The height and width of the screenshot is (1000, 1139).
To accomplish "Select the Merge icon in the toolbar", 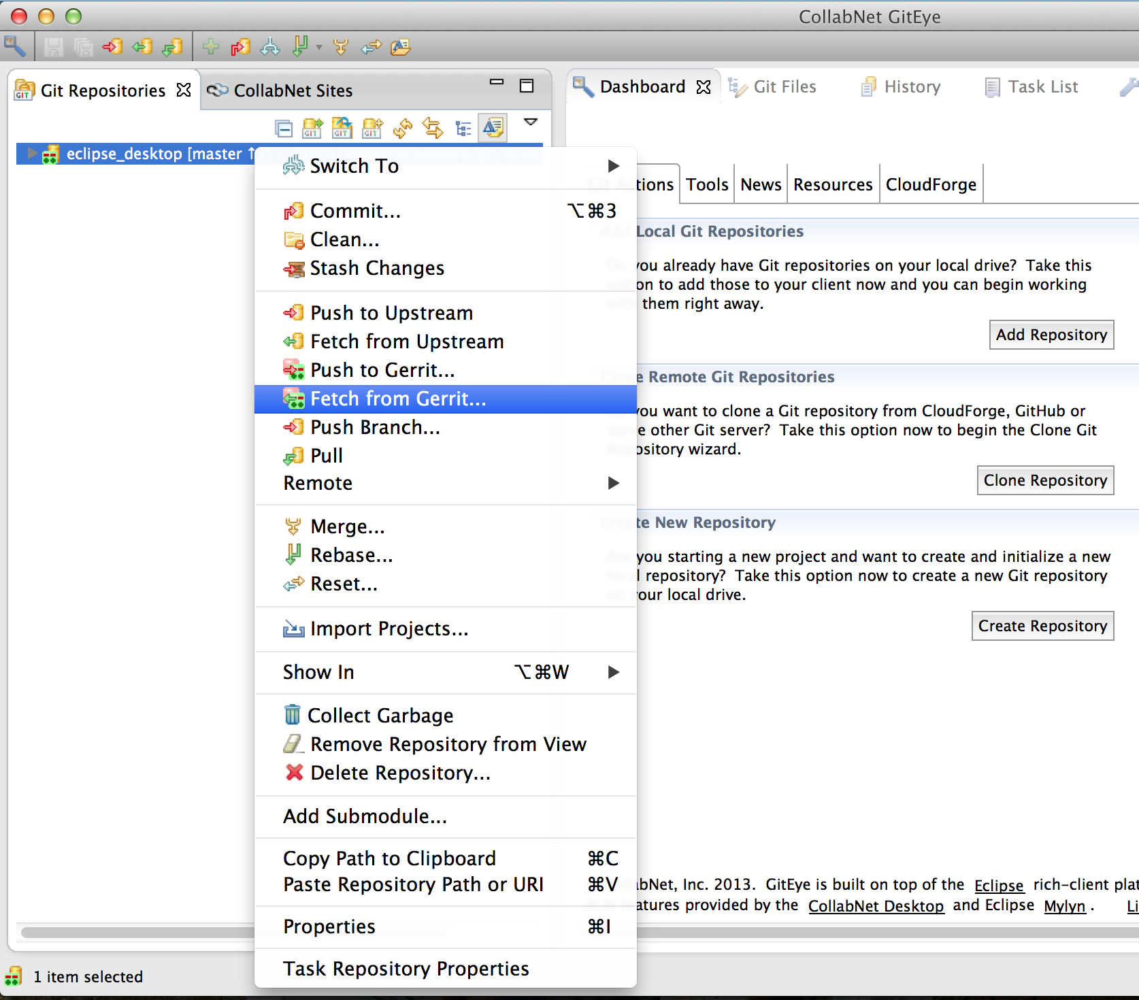I will 341,46.
